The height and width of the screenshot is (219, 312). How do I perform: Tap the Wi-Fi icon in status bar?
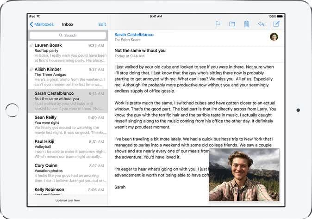pyautogui.click(x=38, y=16)
